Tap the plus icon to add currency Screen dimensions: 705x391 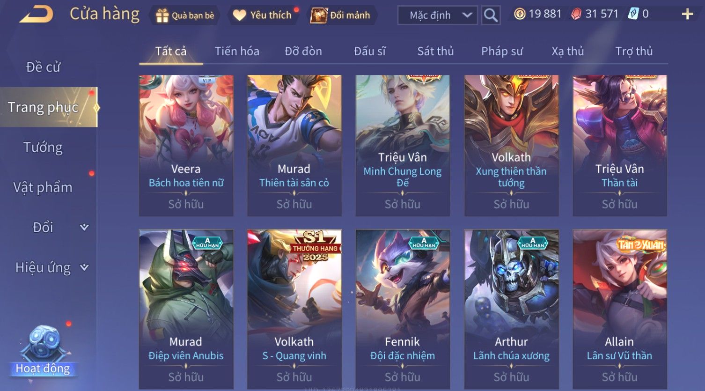click(687, 14)
